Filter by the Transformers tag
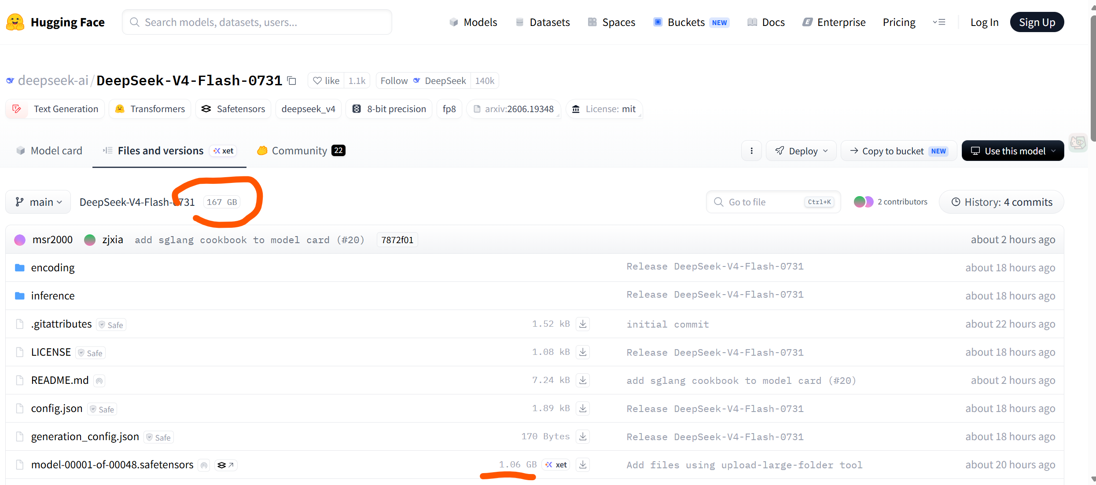The width and height of the screenshot is (1096, 485). tap(150, 109)
